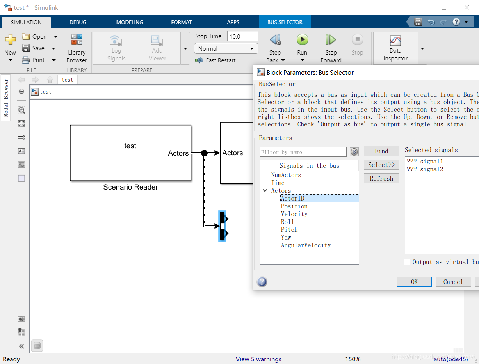479x364 pixels.
Task: Open the model path dropdown arrow in ribbon corner
Action: [x=466, y=22]
